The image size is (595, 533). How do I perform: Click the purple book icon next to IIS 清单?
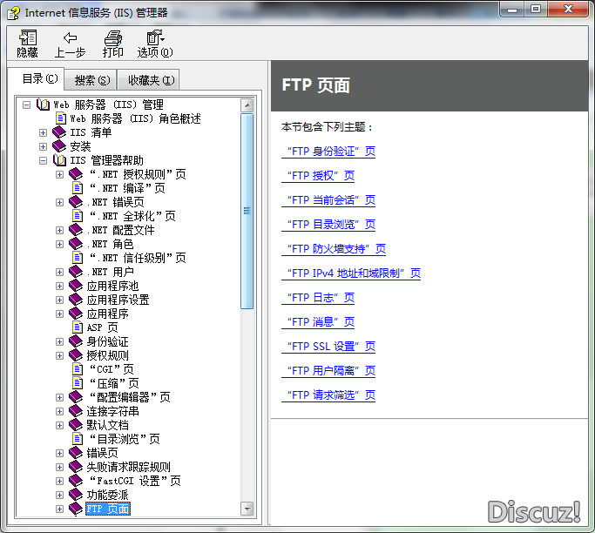59,132
